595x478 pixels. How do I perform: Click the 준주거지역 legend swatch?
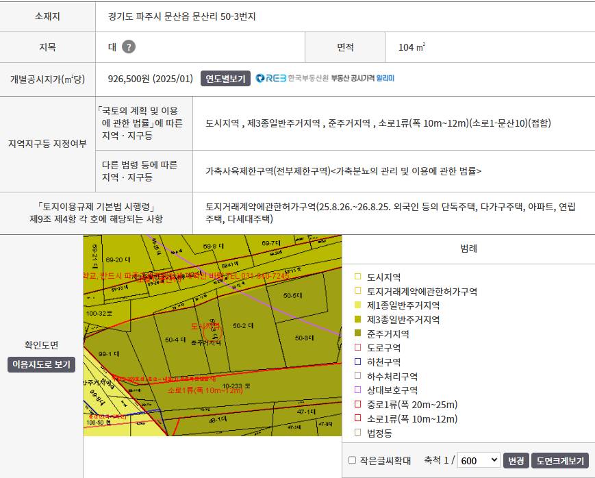pos(357,334)
